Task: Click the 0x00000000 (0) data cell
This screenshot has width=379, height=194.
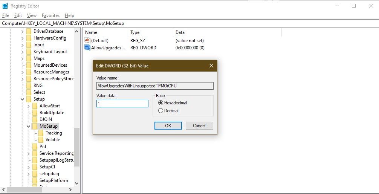Action: (190, 47)
